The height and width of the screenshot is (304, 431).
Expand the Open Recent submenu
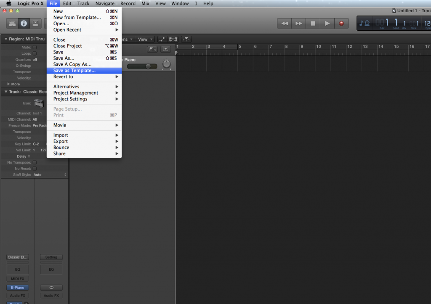(x=84, y=30)
